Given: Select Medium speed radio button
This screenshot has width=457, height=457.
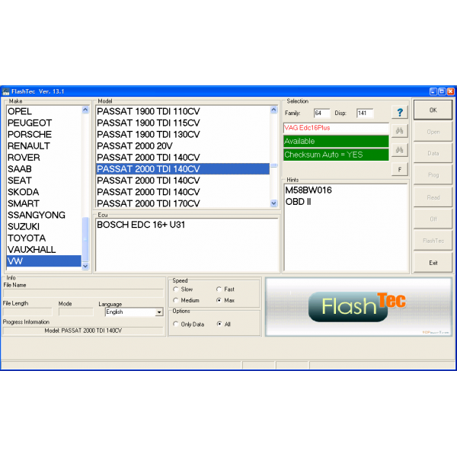Looking at the screenshot, I should coord(175,300).
